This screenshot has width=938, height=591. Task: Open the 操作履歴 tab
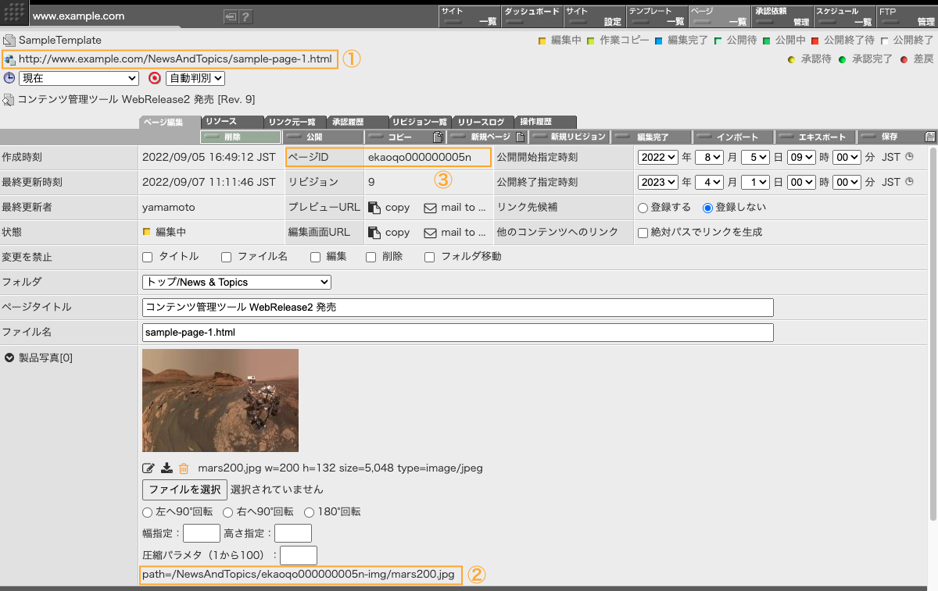pos(546,122)
